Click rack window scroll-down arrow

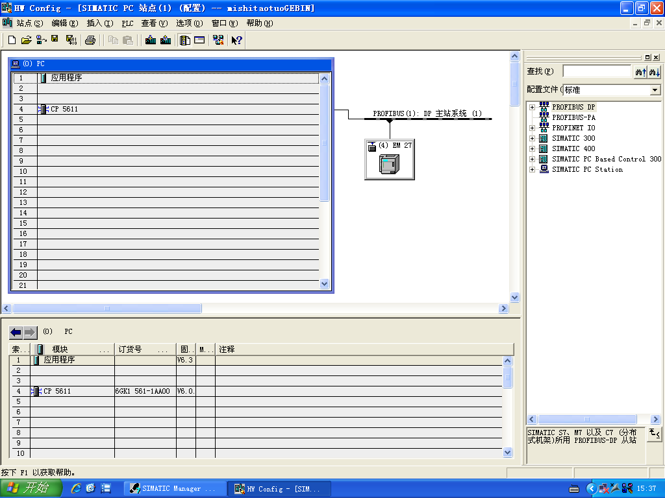pyautogui.click(x=325, y=284)
